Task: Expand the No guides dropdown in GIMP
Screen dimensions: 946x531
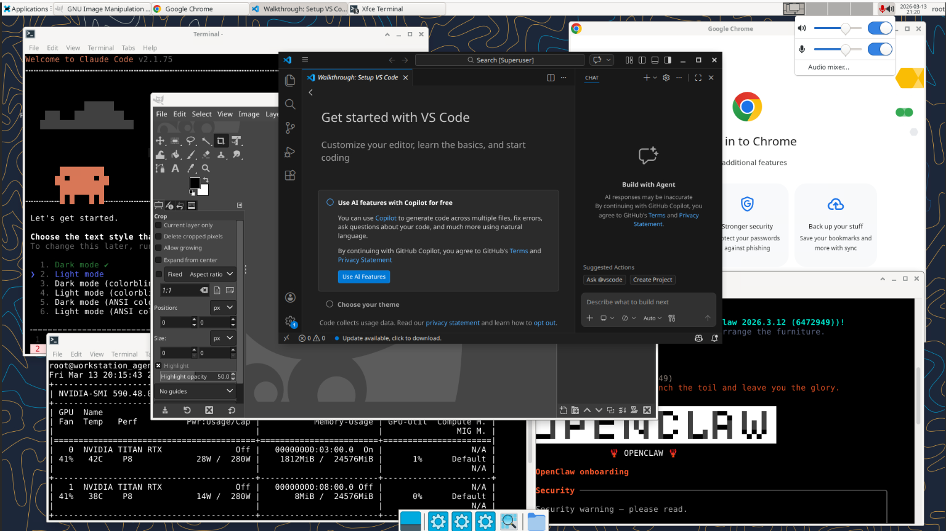Action: point(195,391)
